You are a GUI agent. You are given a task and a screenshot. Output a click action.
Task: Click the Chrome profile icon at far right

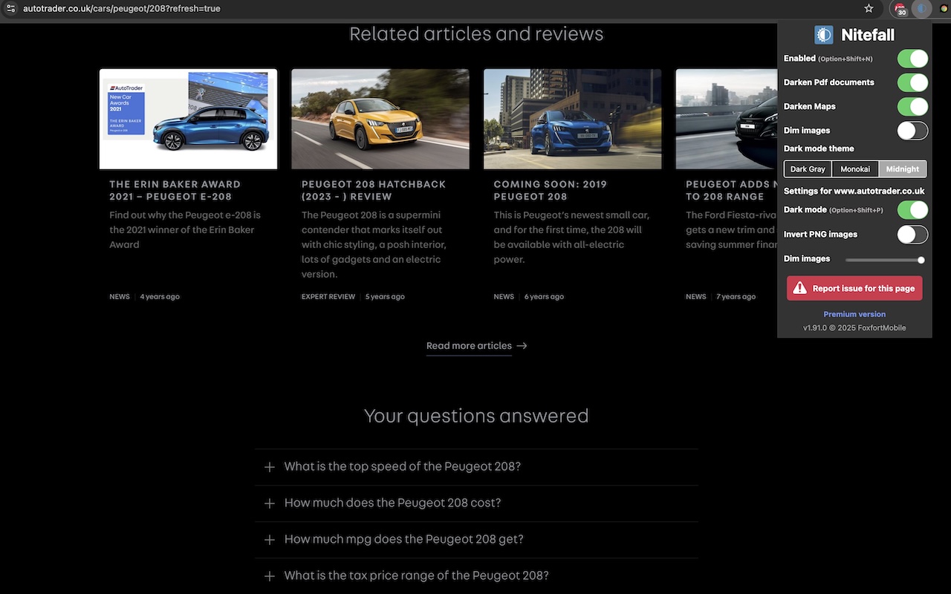tap(945, 9)
